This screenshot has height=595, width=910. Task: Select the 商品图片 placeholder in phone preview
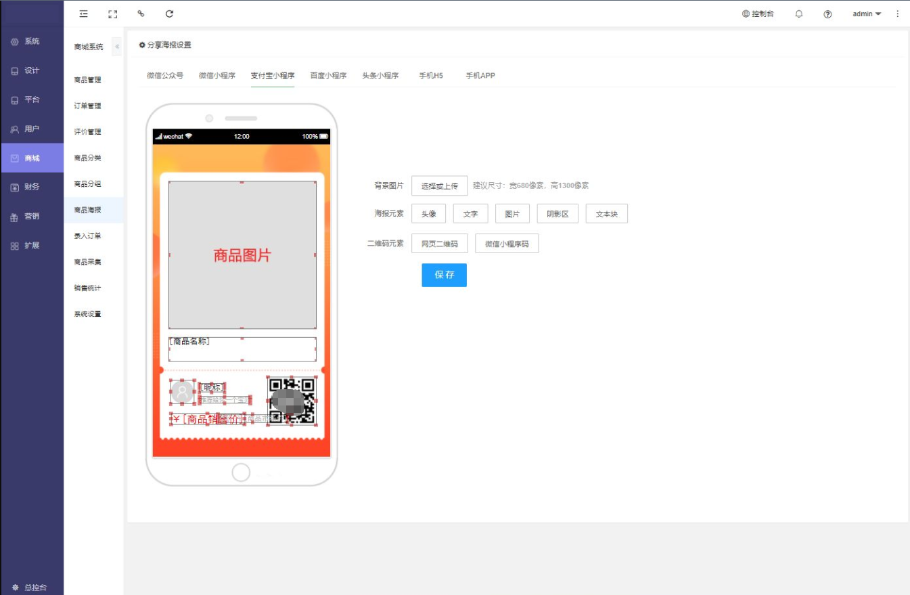(x=242, y=255)
